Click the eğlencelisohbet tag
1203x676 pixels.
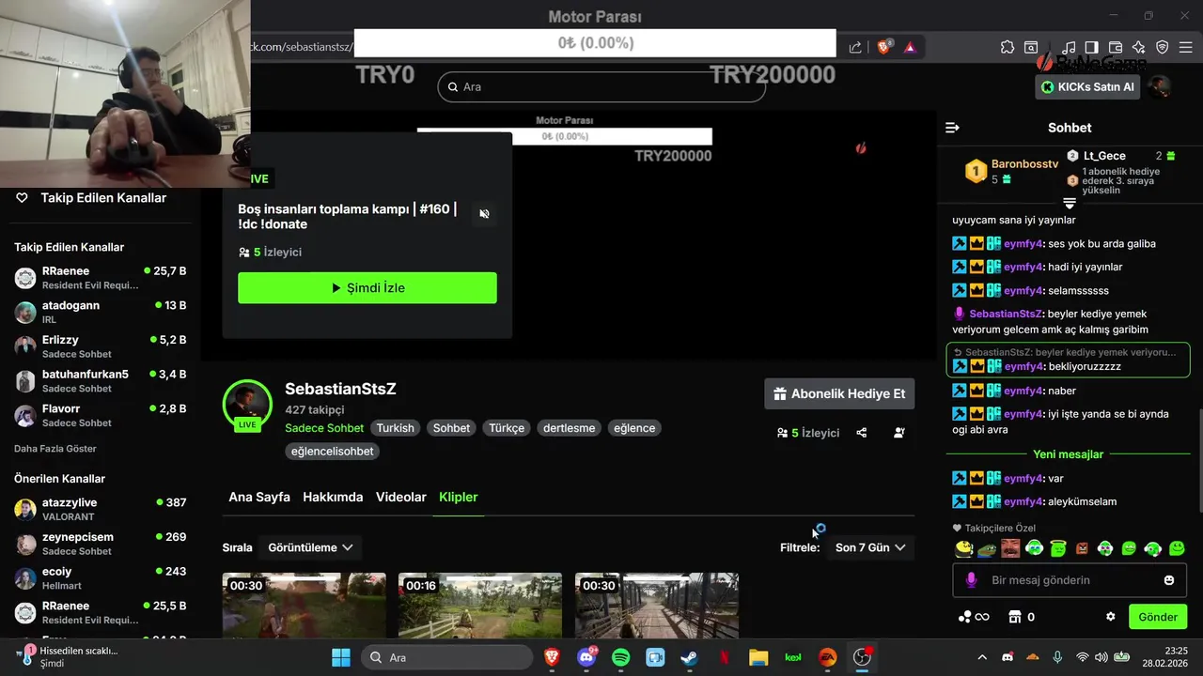click(332, 452)
